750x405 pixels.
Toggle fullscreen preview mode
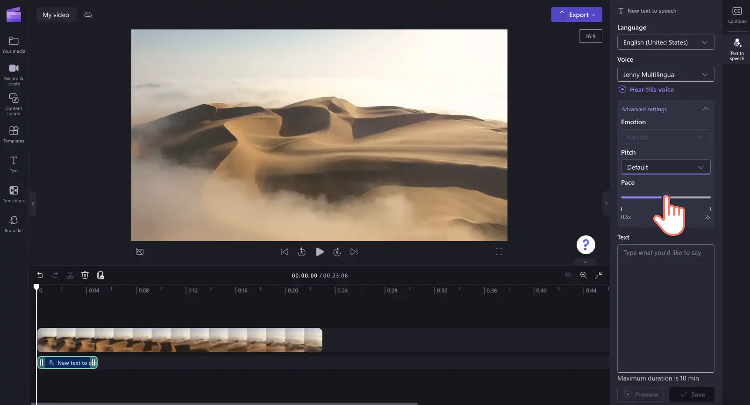[x=499, y=252]
